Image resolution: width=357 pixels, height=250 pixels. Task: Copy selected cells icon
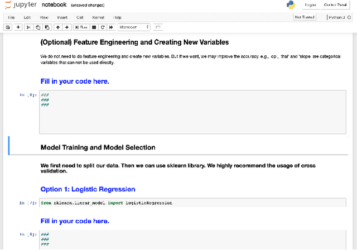click(37, 27)
